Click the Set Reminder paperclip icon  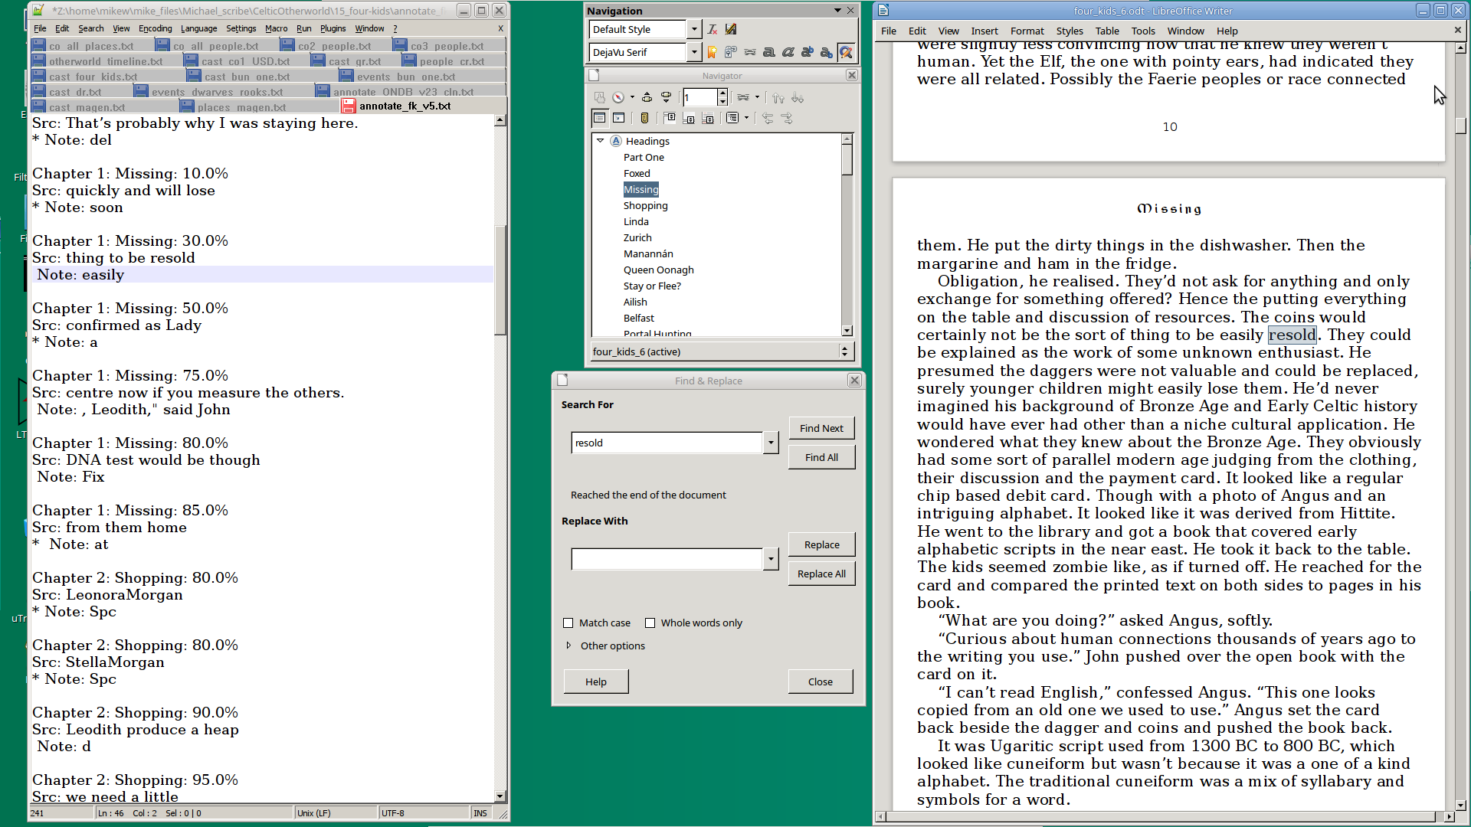644,118
